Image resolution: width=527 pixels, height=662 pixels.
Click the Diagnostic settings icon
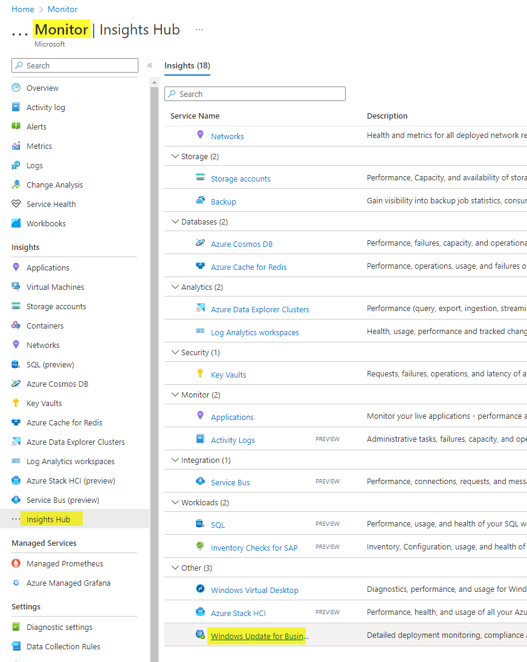tap(16, 627)
